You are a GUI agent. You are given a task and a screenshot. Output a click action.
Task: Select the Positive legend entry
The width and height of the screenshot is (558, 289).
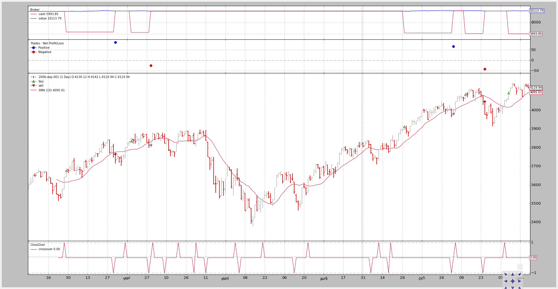coord(44,48)
